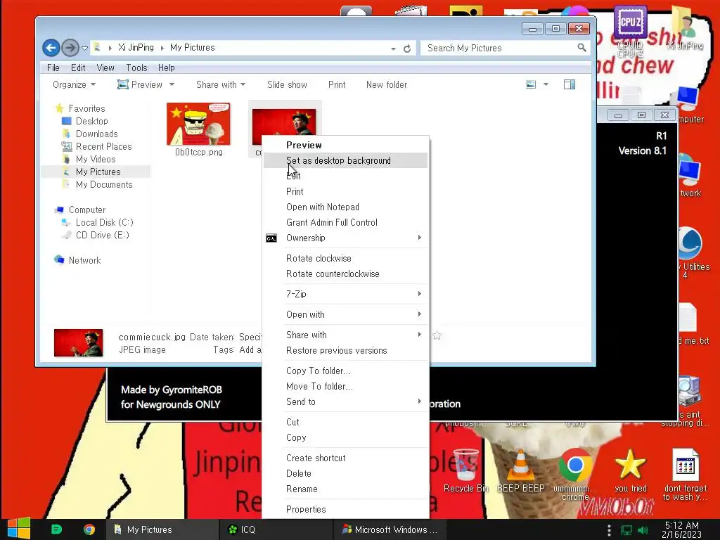Select Network in the navigation pane
This screenshot has height=540, width=720.
pos(84,260)
